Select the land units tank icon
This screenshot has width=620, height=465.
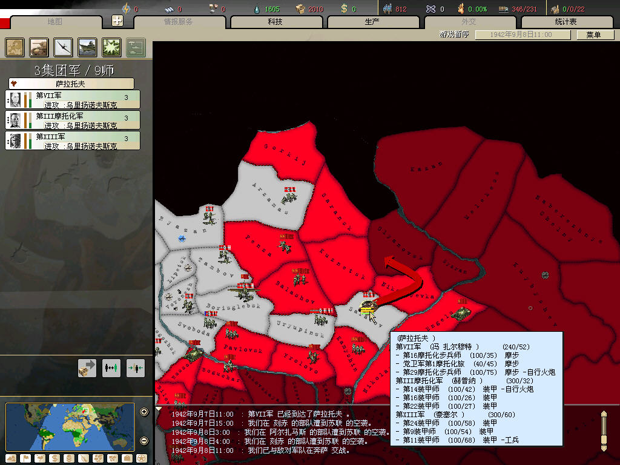(x=39, y=47)
